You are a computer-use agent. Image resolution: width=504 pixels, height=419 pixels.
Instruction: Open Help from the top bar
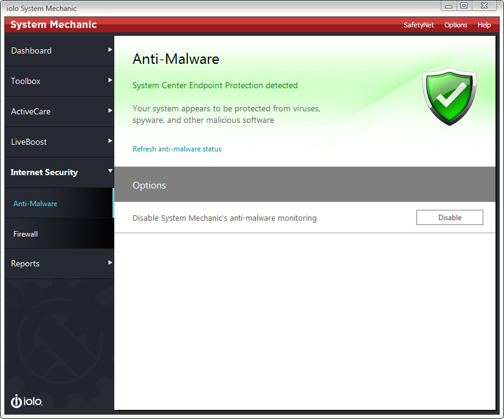pos(484,25)
